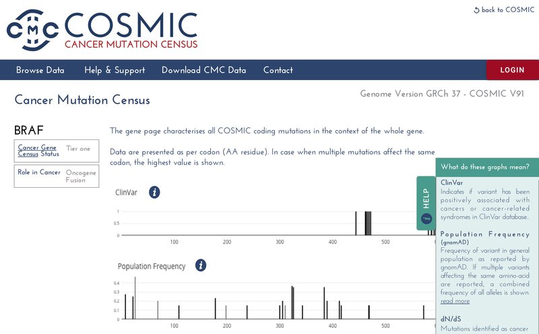Collapse the HELP side panel tab
Screen dimensions: 539x334
tap(426, 199)
